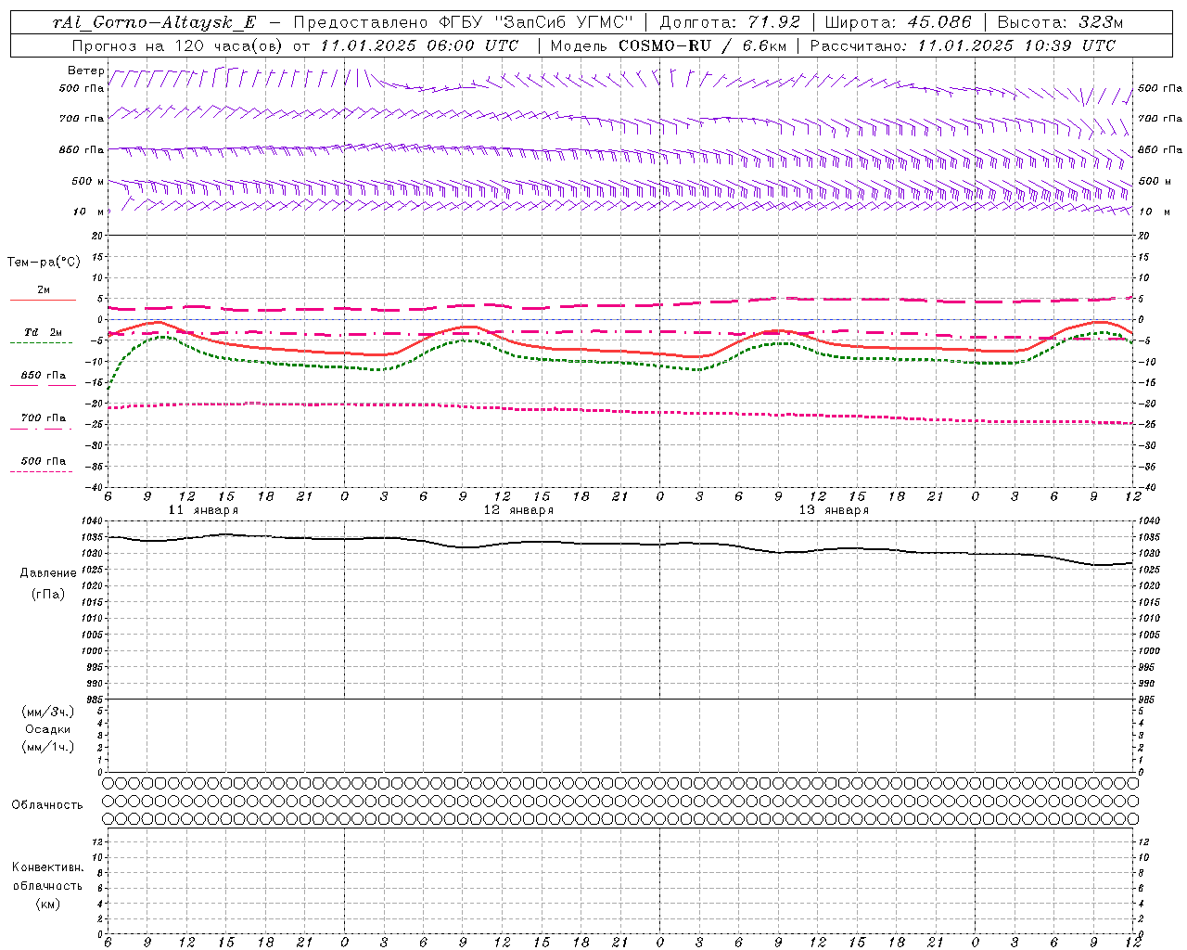
Task: Click the (гПа) unit label under Давление
Action: click(x=48, y=594)
